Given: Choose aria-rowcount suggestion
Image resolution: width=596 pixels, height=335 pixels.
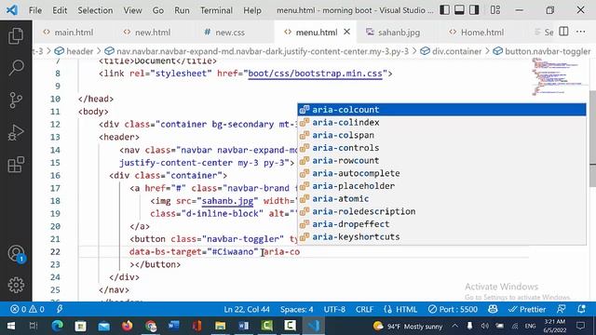Looking at the screenshot, I should tap(441, 160).
